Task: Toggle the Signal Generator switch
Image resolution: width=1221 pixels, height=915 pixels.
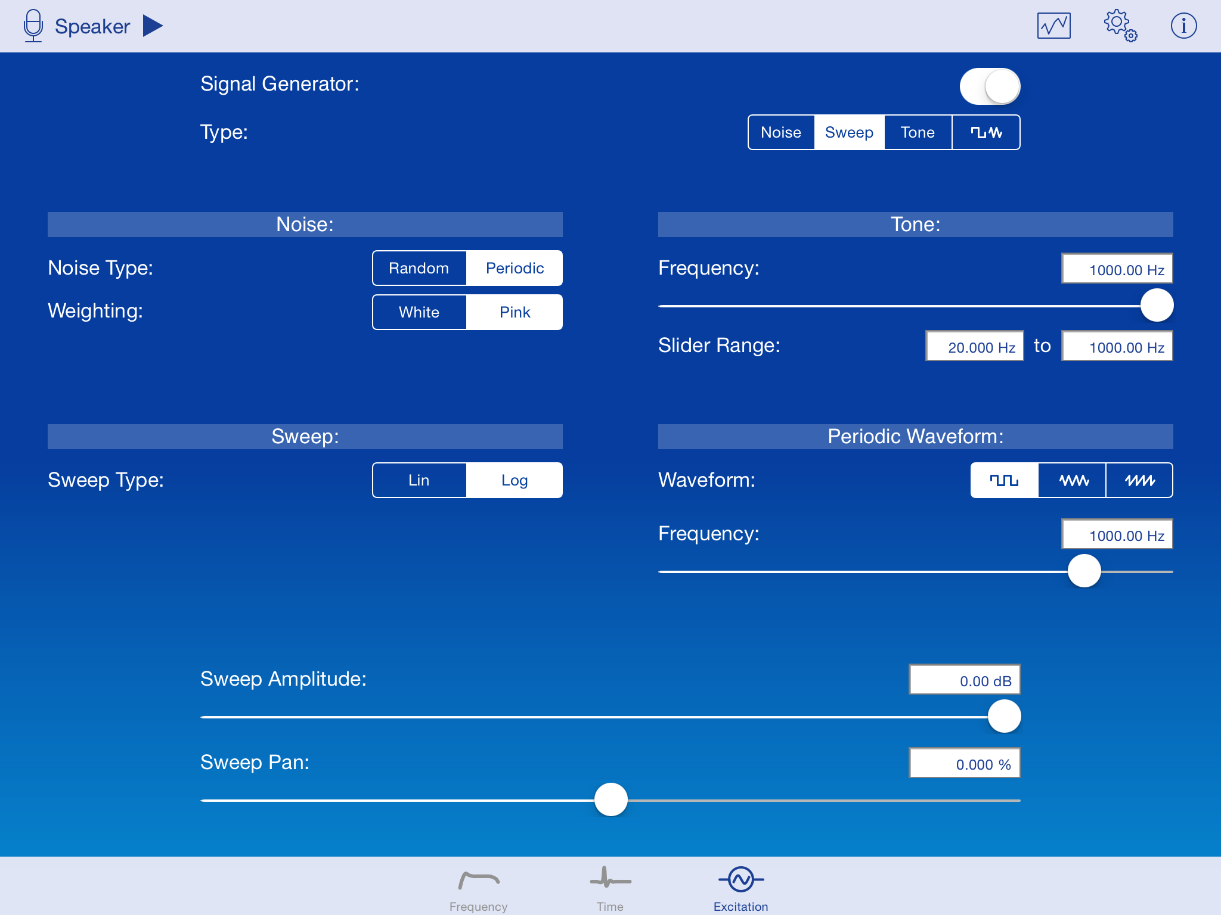Action: tap(990, 86)
